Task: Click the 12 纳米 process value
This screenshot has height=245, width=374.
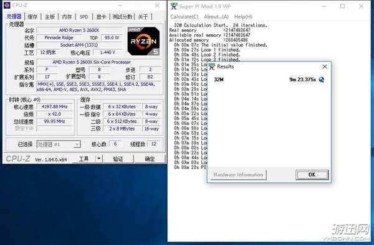Action: [48, 52]
